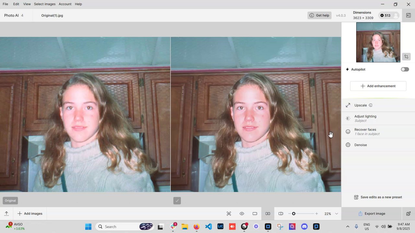Open the Edit menu
This screenshot has height=233, width=415.
pyautogui.click(x=16, y=4)
